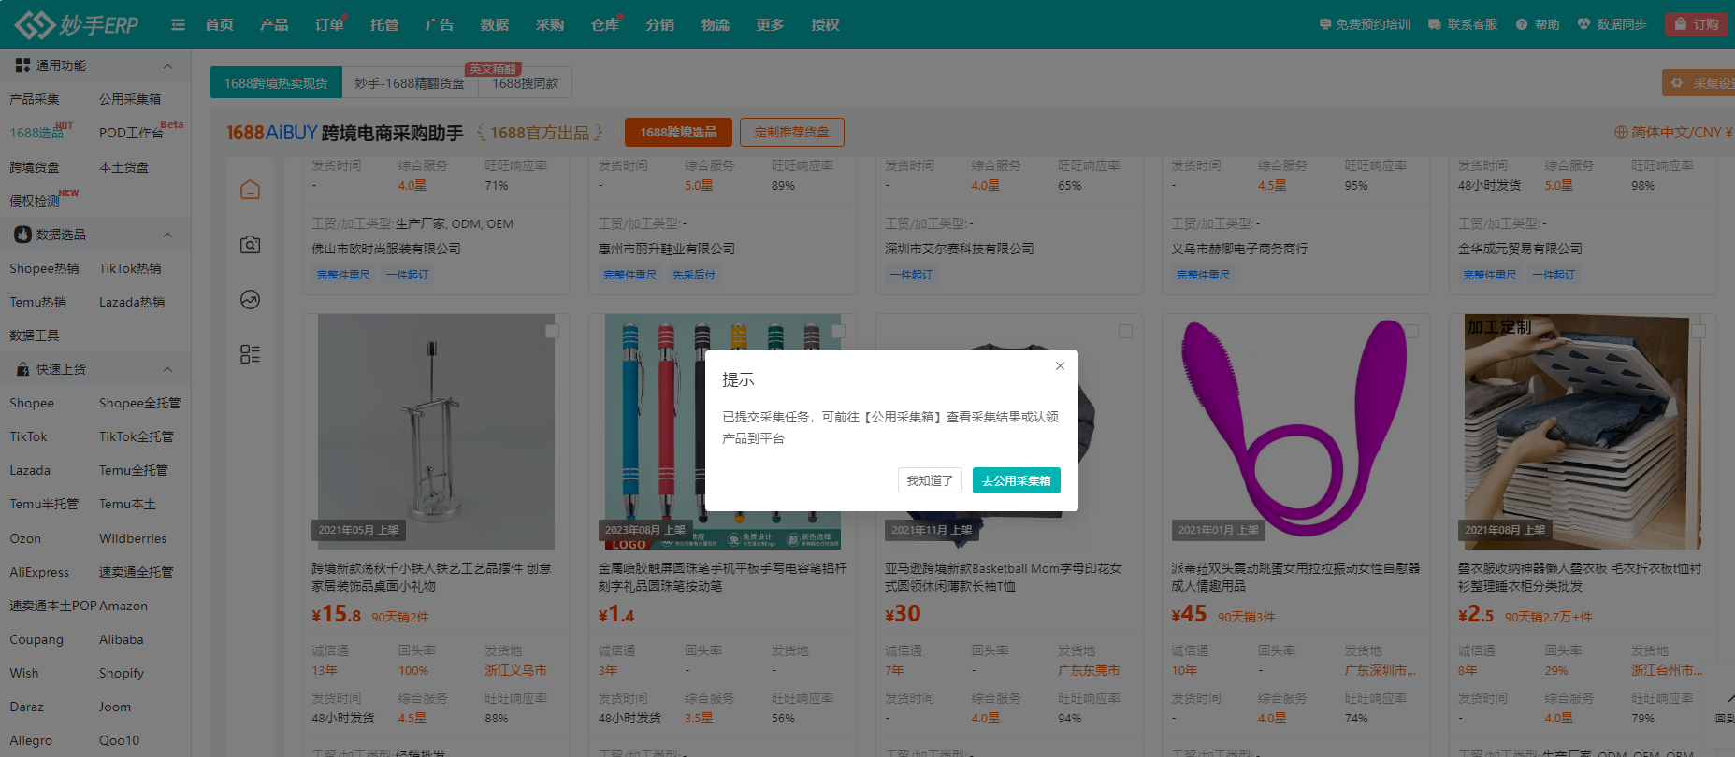Open the 首页 menu
Viewport: 1735px width, 757px height.
pyautogui.click(x=219, y=24)
